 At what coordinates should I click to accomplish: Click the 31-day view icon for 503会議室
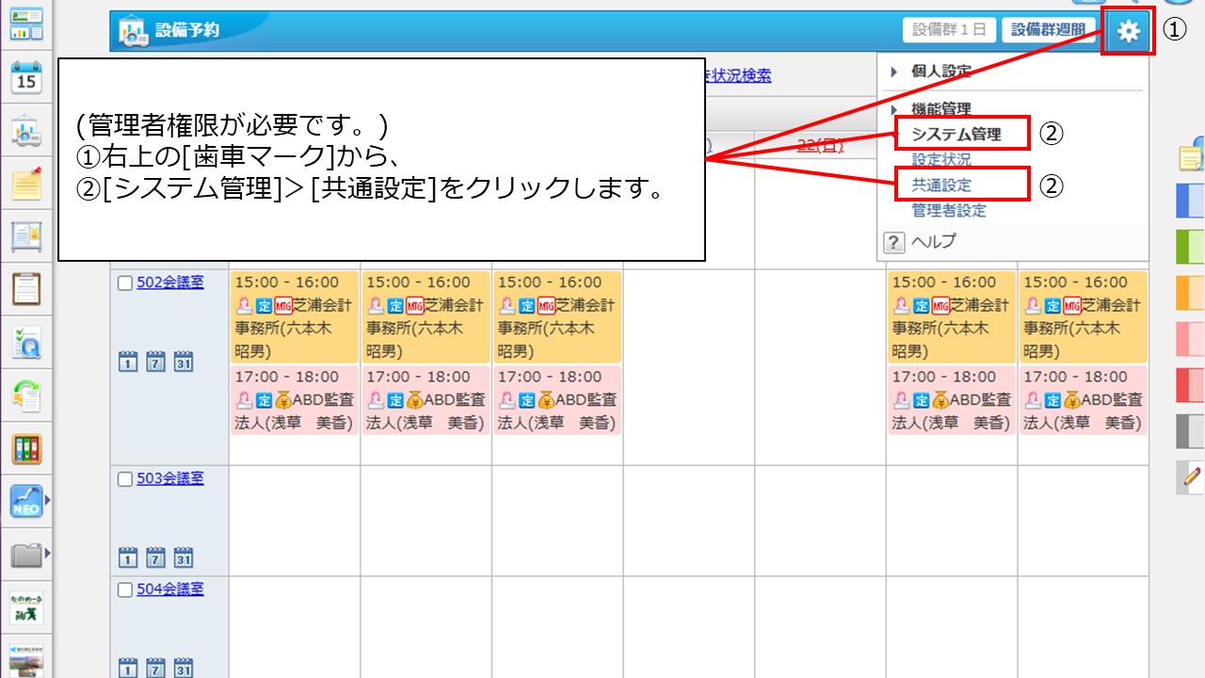coord(184,557)
